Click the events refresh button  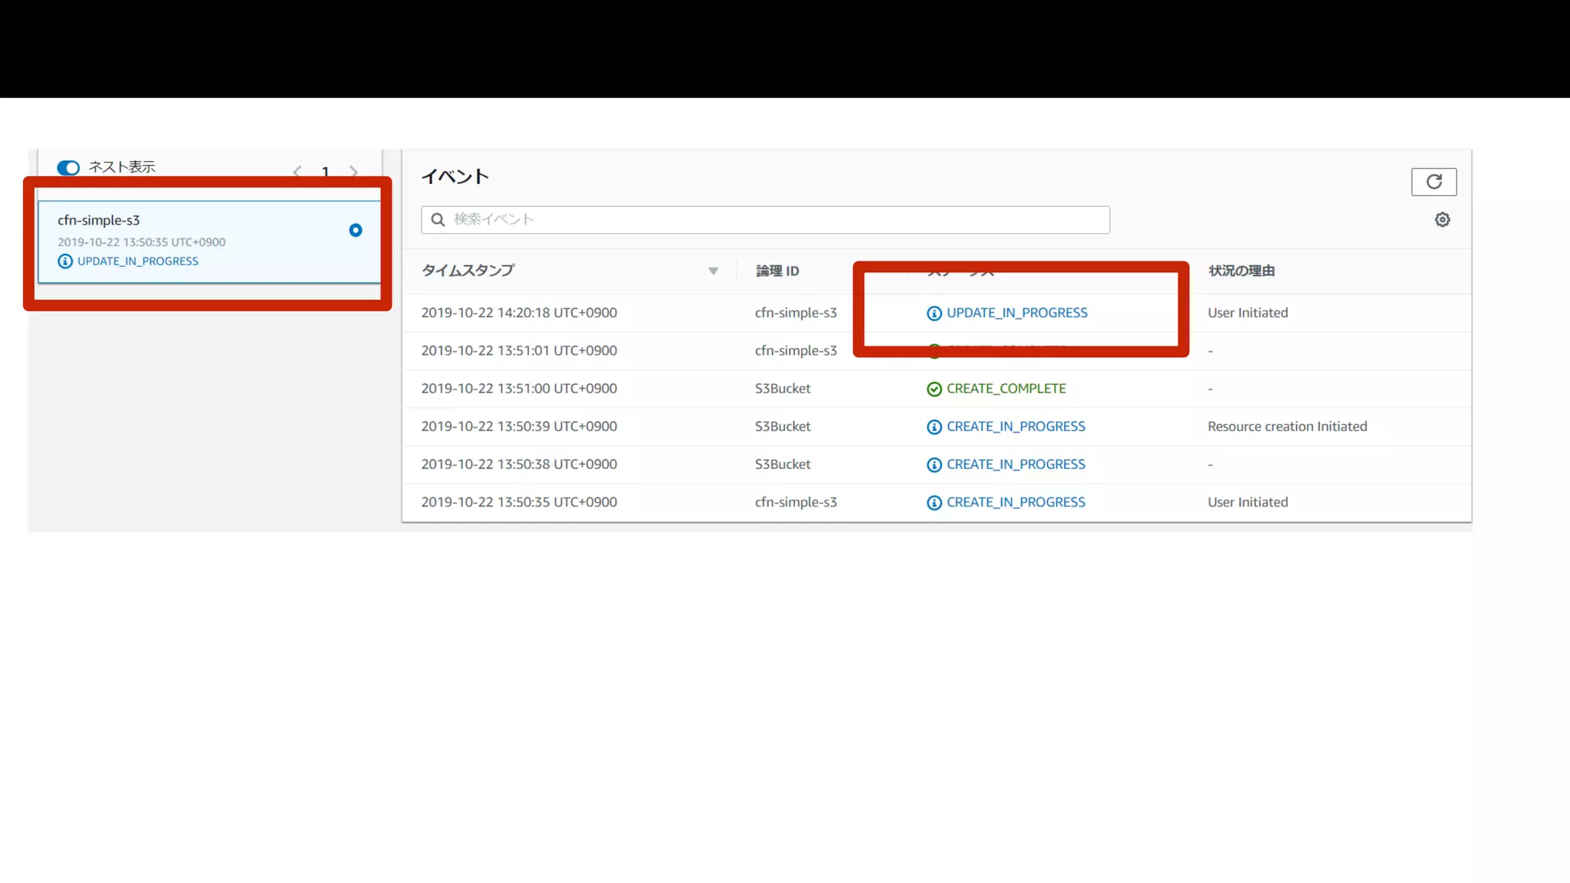click(x=1434, y=182)
